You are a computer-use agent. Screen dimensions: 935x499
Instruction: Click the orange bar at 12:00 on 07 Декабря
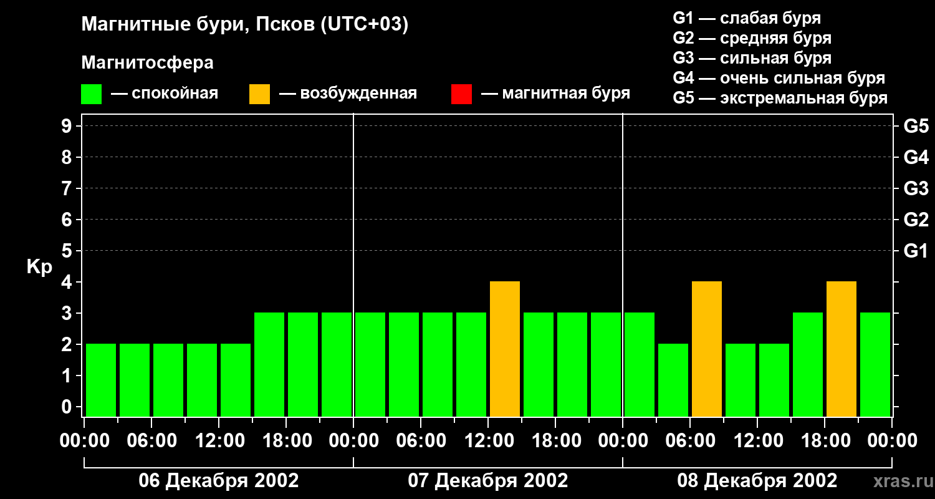click(505, 349)
